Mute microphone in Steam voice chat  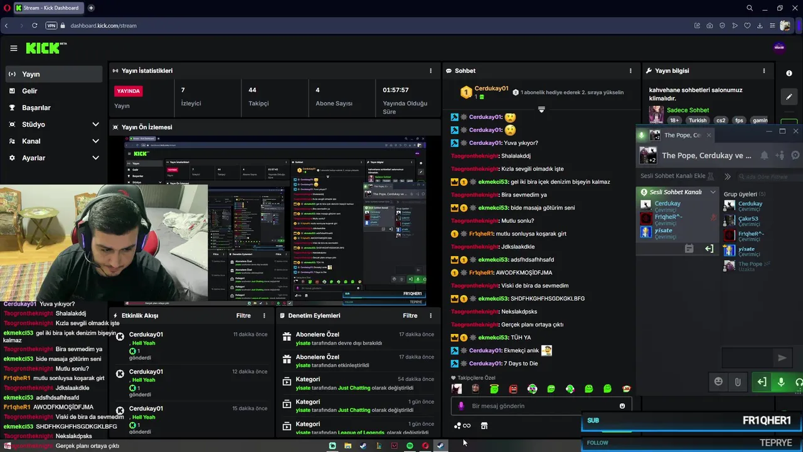point(781,382)
